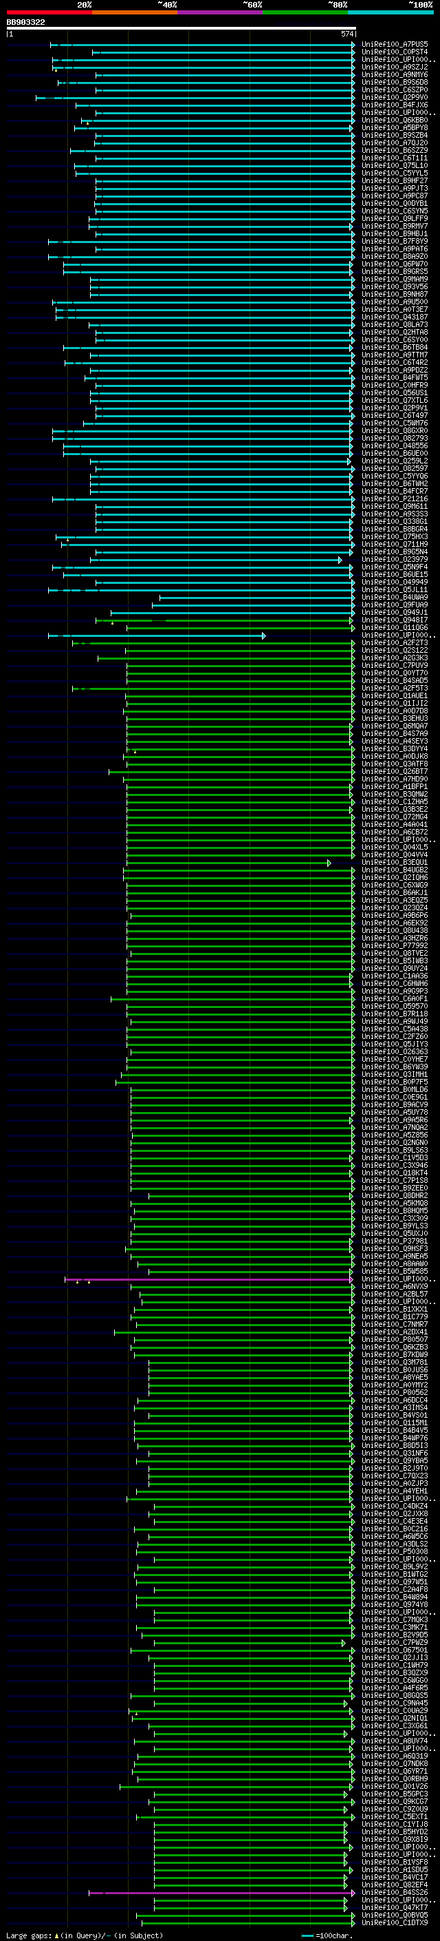This screenshot has height=1941, width=440.
Task: Select UniRef100_B4FJX6 label
Action: click(395, 105)
